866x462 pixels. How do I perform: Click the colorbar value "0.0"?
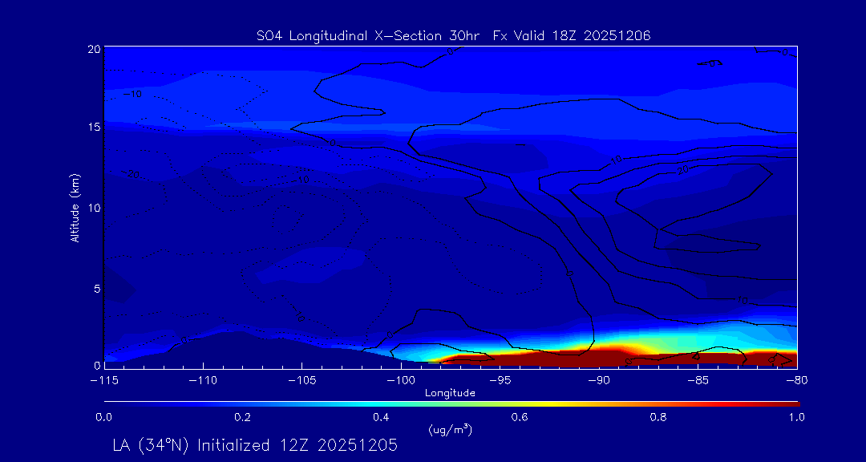(x=103, y=418)
